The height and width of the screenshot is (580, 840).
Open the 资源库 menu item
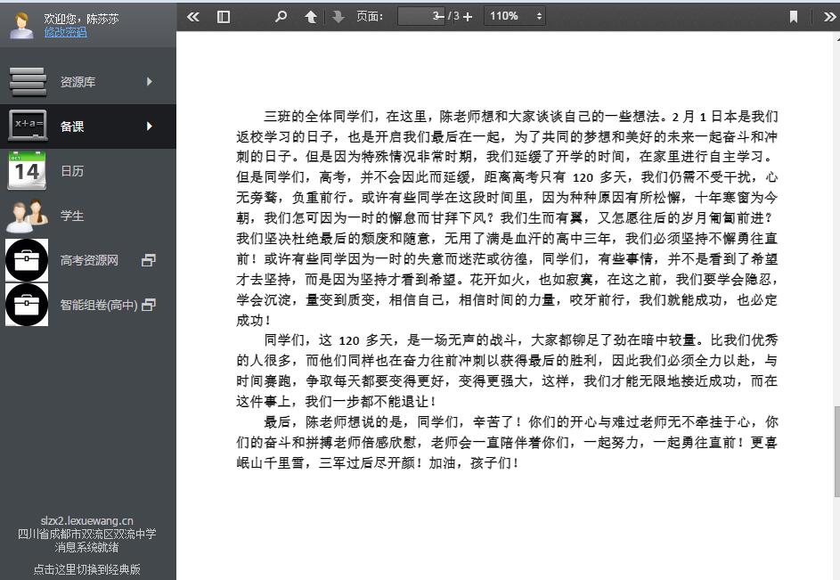point(88,81)
